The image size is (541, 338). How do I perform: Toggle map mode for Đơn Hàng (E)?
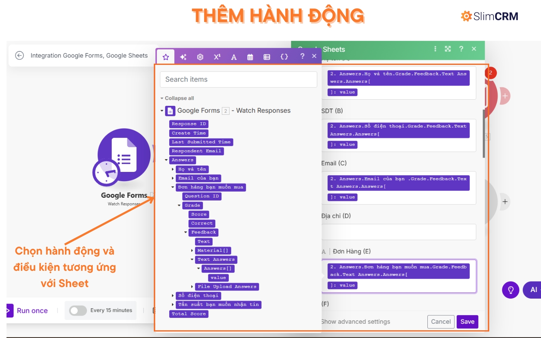coord(324,251)
